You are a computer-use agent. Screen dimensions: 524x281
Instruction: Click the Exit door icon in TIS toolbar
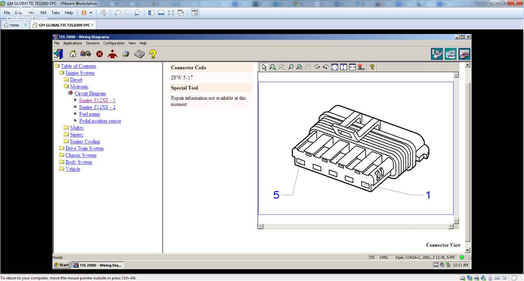click(59, 54)
